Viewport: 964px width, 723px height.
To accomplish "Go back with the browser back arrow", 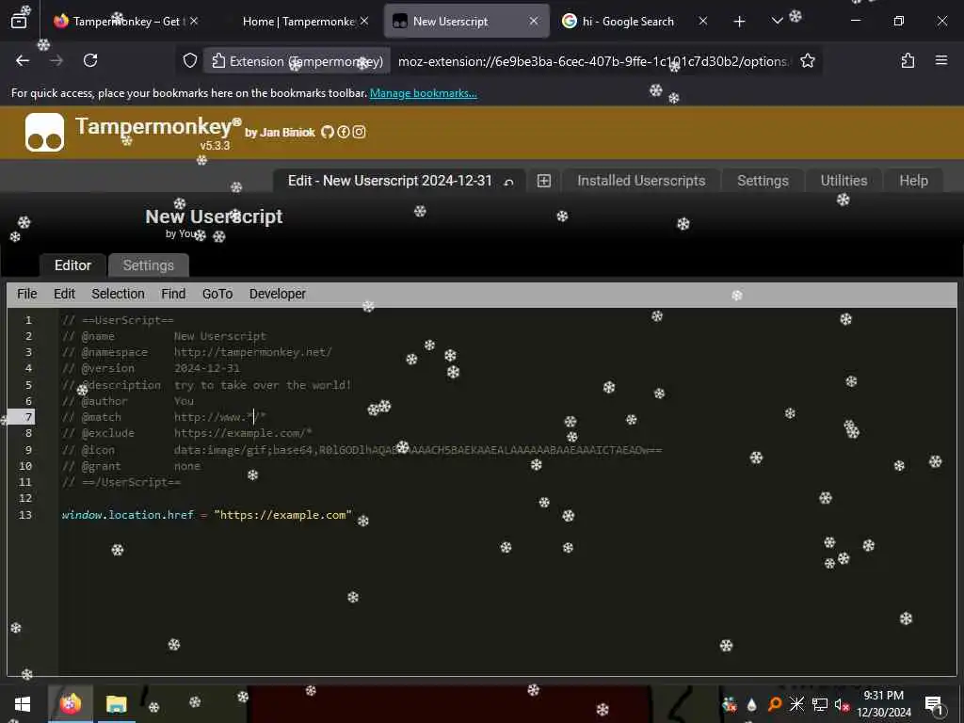I will pyautogui.click(x=23, y=60).
